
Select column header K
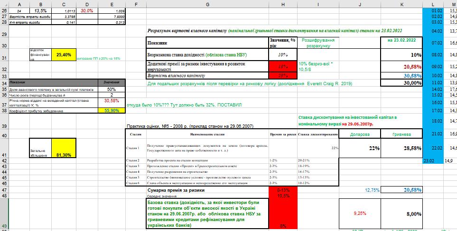[x=402, y=4]
